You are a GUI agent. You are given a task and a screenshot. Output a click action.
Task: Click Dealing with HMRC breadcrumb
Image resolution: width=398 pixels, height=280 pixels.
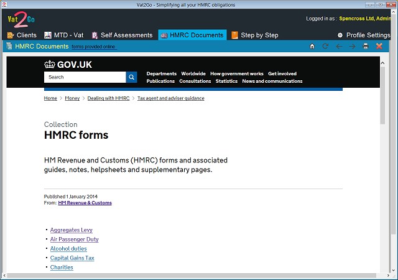[109, 98]
